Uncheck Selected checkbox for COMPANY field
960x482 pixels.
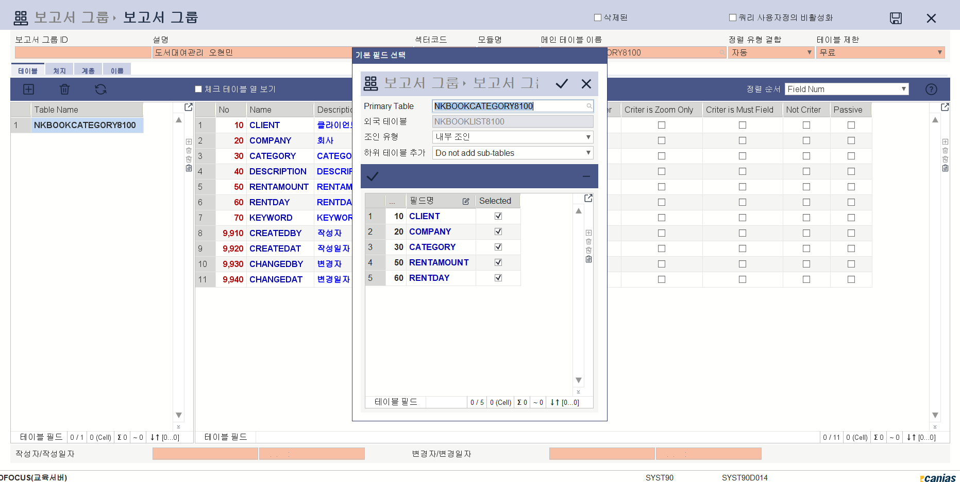click(x=498, y=231)
